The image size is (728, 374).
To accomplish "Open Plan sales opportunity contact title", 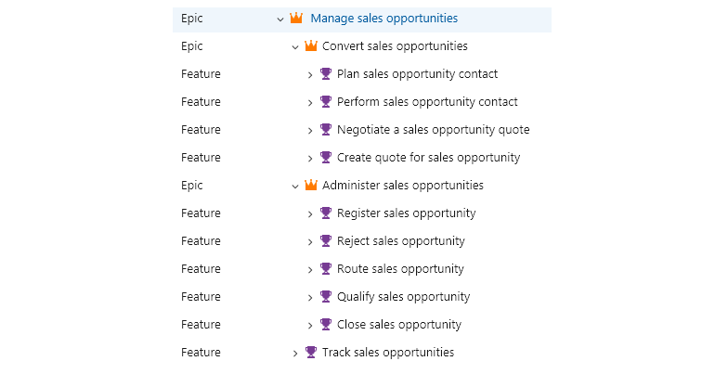I will pyautogui.click(x=418, y=74).
